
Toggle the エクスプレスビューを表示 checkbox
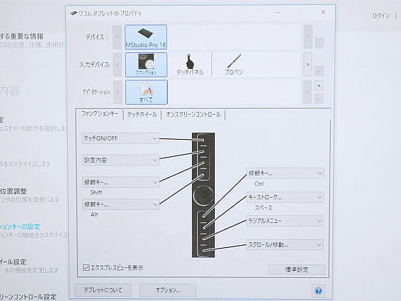86,268
